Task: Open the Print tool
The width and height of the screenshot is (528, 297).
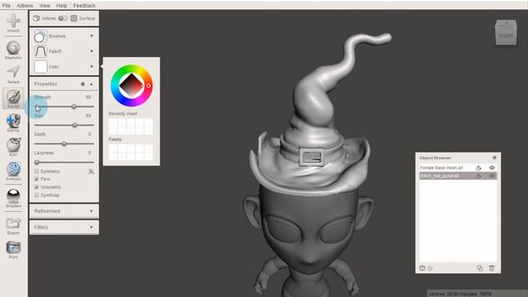Action: click(x=13, y=250)
